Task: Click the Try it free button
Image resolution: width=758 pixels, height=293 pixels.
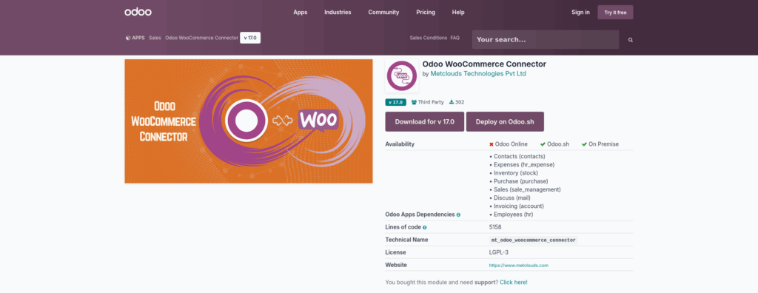Action: tap(615, 13)
